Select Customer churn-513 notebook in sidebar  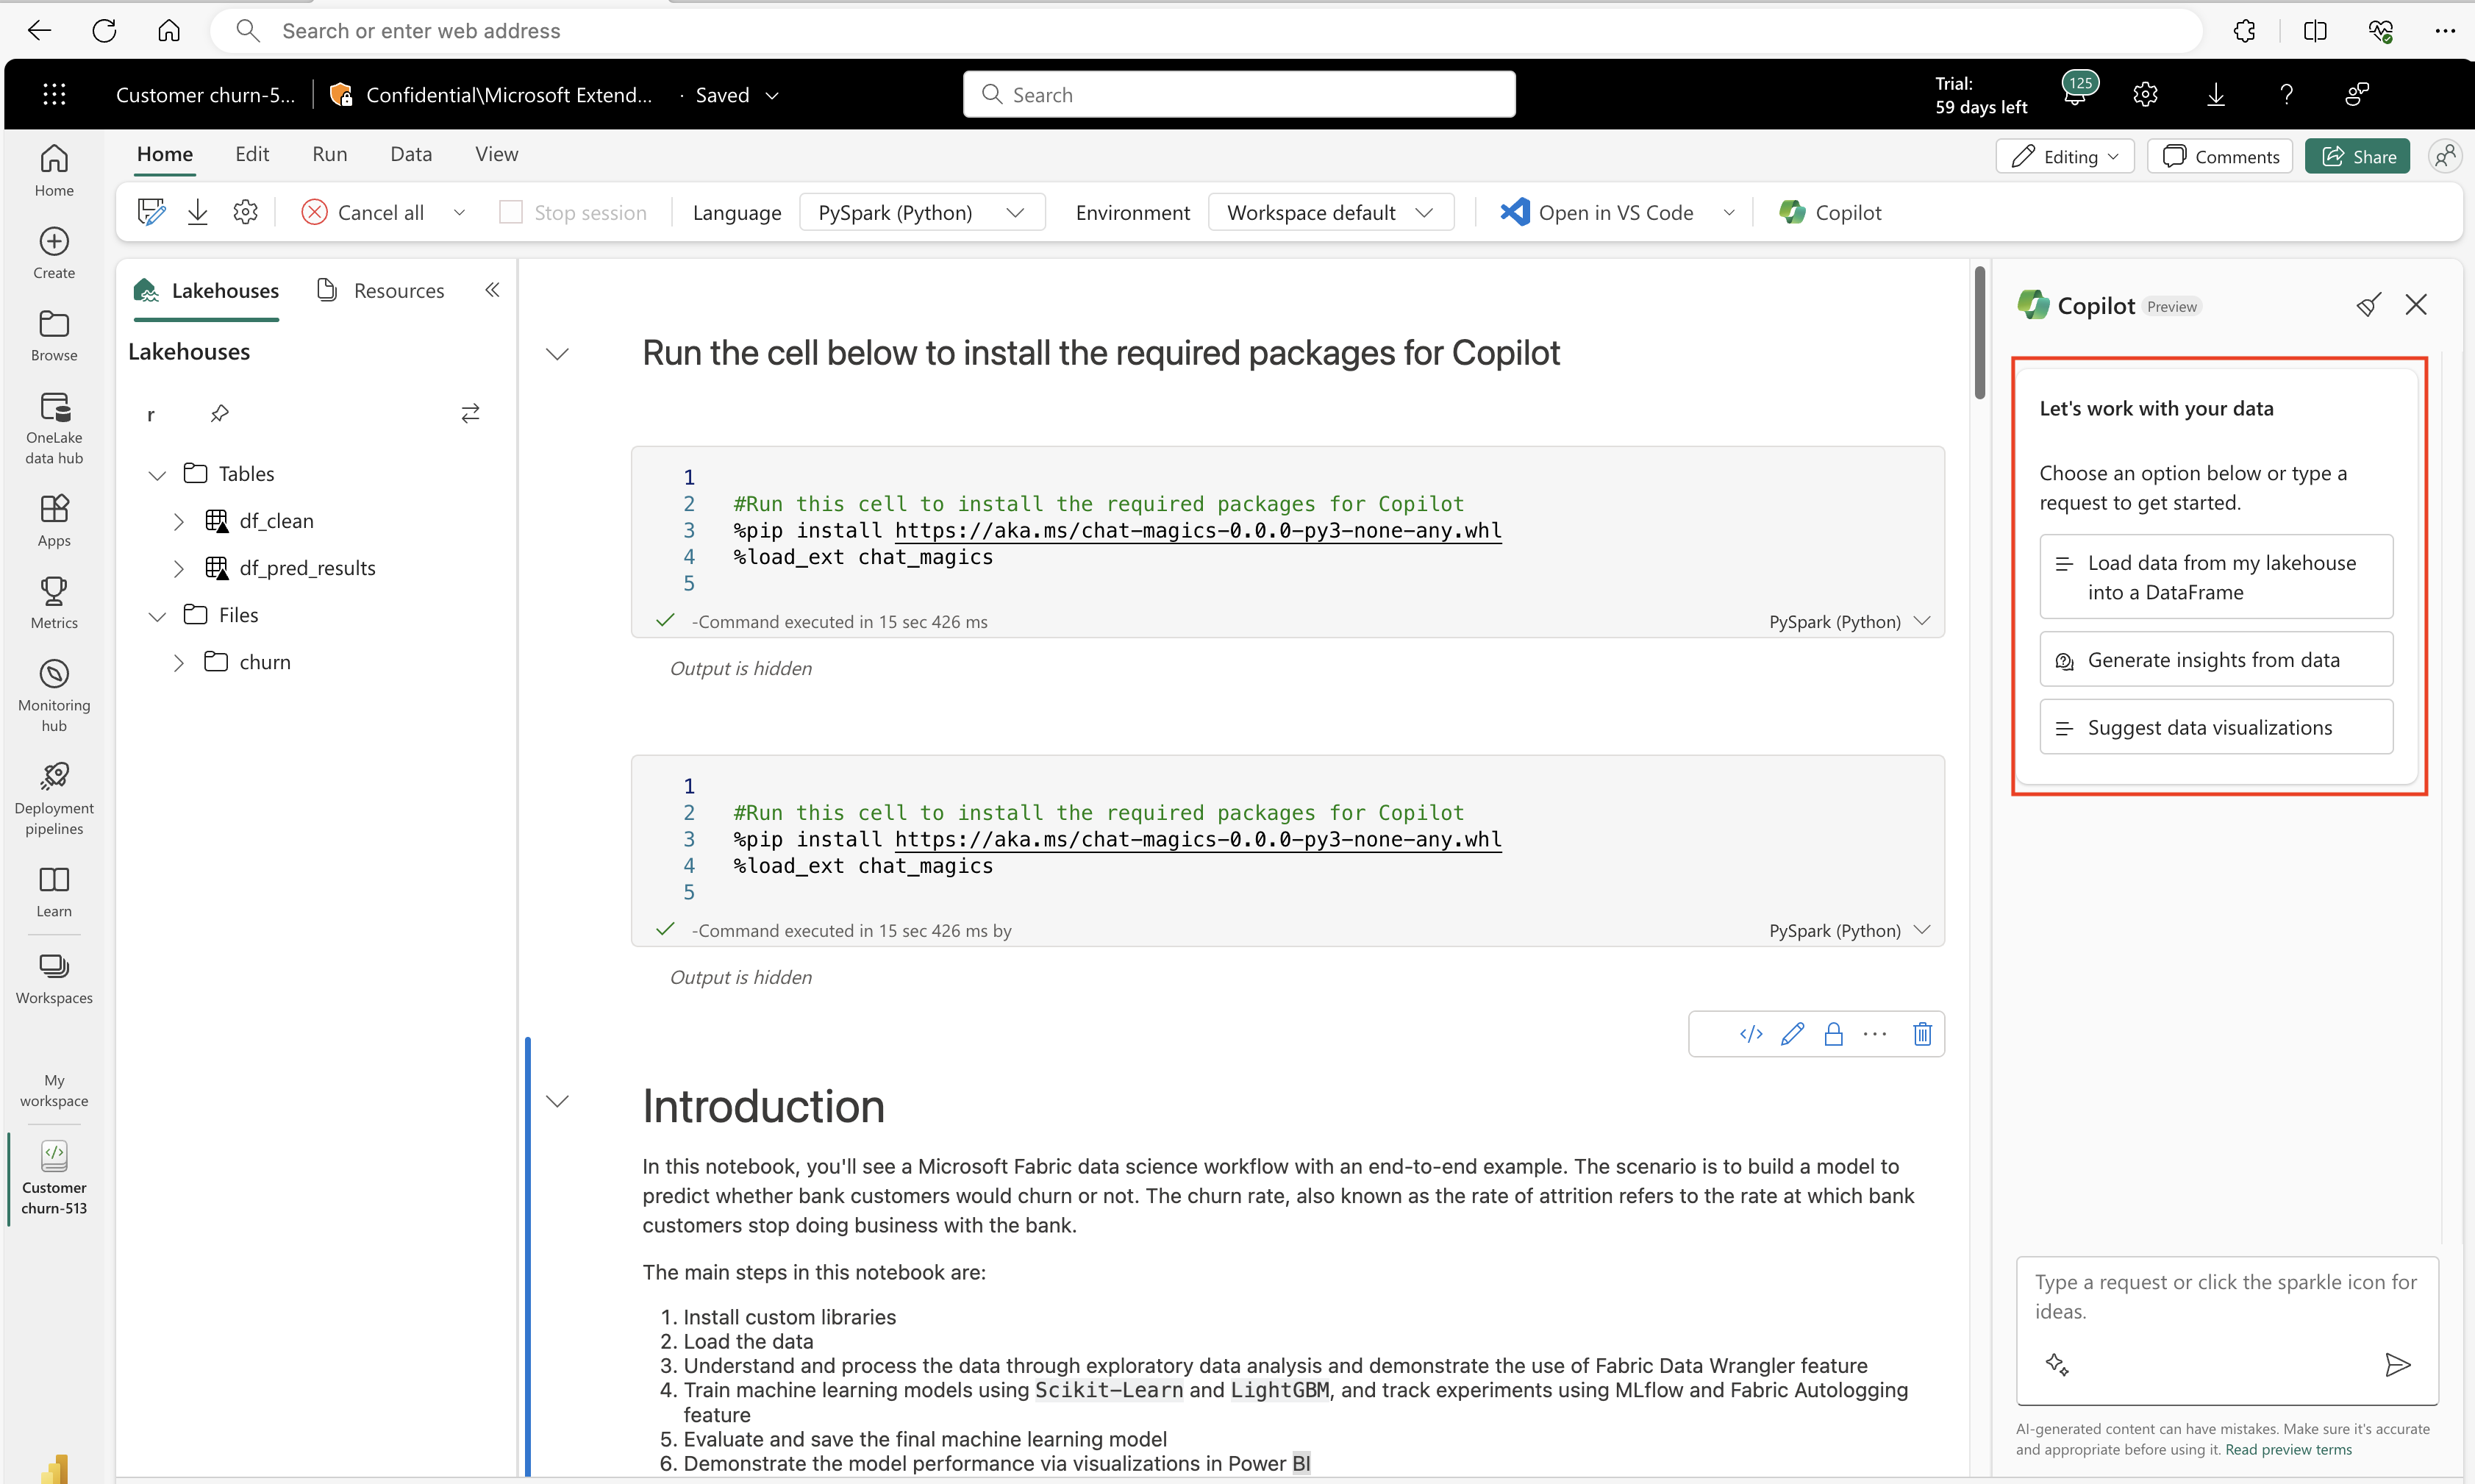(54, 1179)
